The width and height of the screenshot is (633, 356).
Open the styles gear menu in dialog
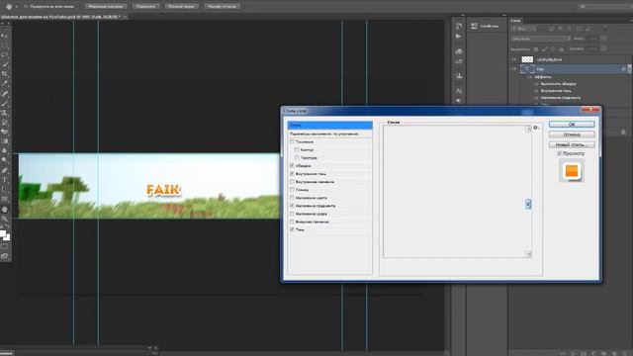(536, 128)
